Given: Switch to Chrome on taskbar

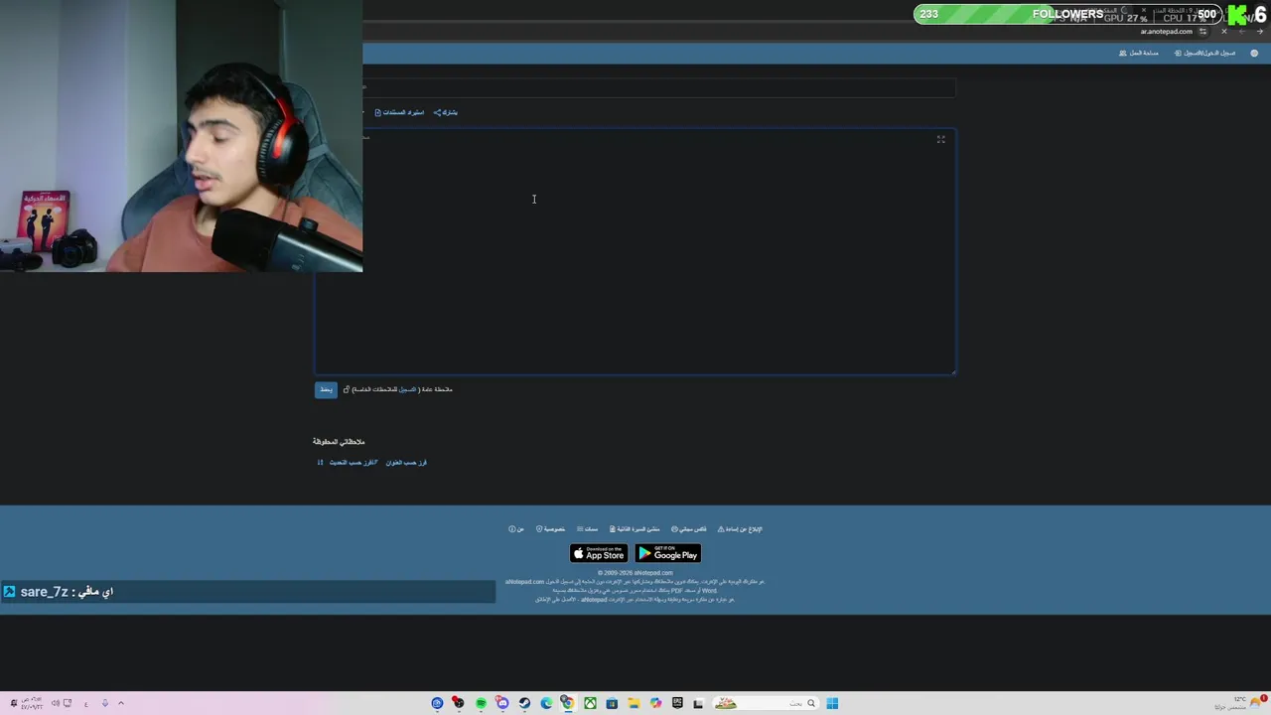Looking at the screenshot, I should [x=568, y=703].
